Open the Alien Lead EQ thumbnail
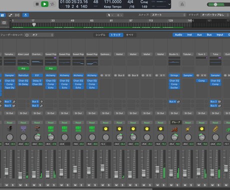Image resolution: width=230 pixels, height=190 pixels. click(23, 62)
